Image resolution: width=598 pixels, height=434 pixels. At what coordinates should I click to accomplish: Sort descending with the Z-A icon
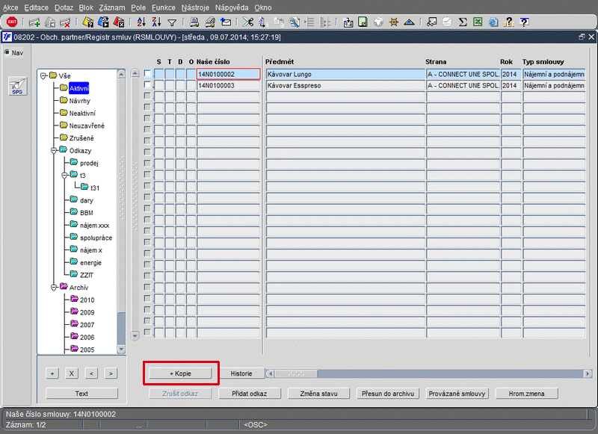(x=156, y=22)
